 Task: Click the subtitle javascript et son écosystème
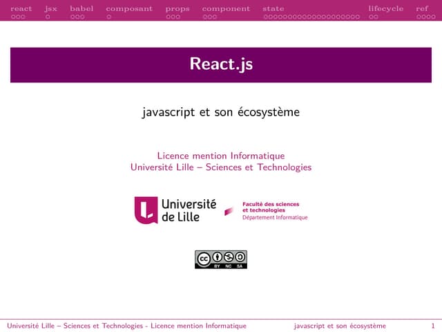click(x=221, y=111)
